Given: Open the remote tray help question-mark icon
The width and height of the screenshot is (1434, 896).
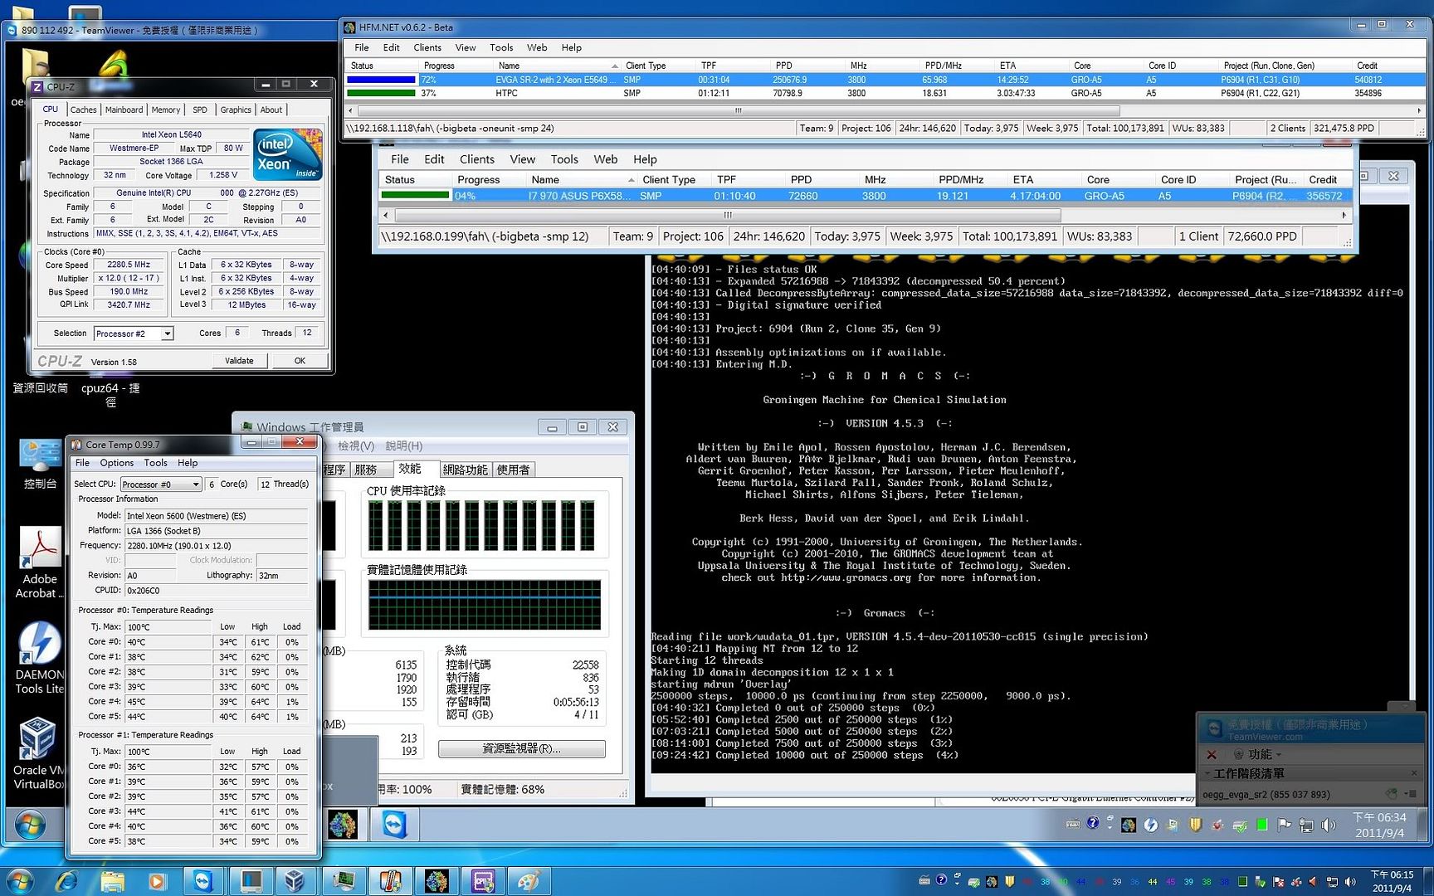Looking at the screenshot, I should coord(1093,823).
